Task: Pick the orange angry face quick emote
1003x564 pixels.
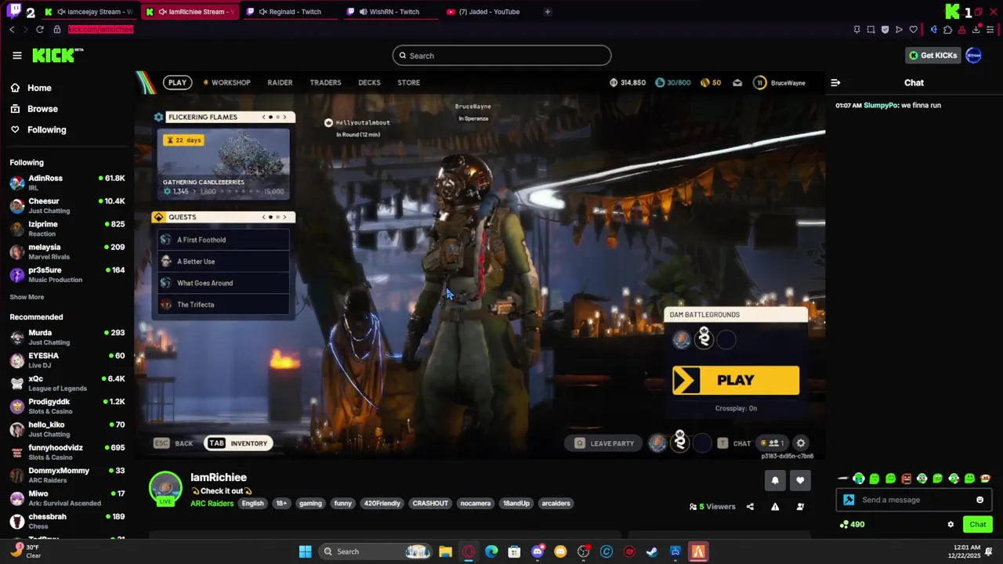Action: [x=907, y=479]
